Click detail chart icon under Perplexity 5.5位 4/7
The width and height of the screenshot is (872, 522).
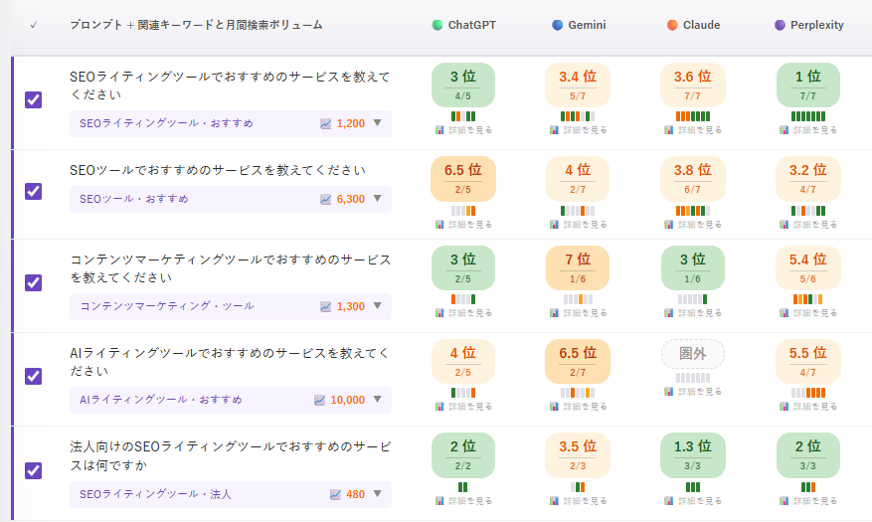coord(784,407)
